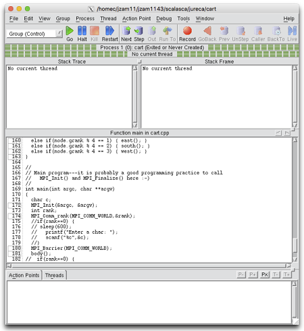Screen dimensions: 304x331
Task: Click the T+ next thread button
Action: pos(286,274)
